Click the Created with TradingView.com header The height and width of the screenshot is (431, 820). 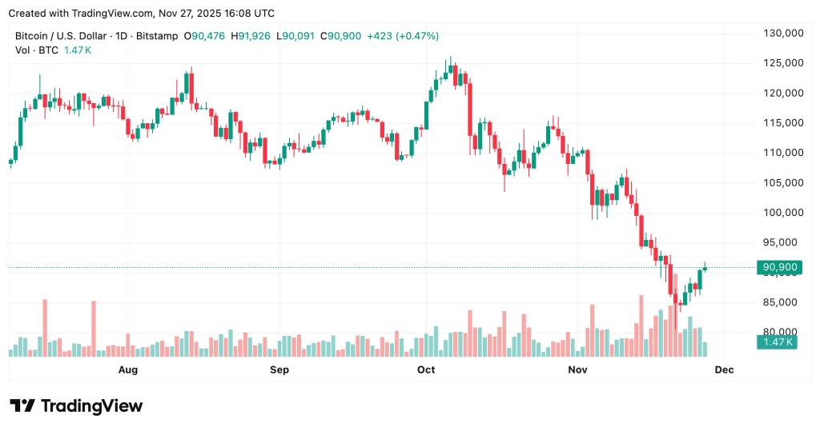coord(141,14)
